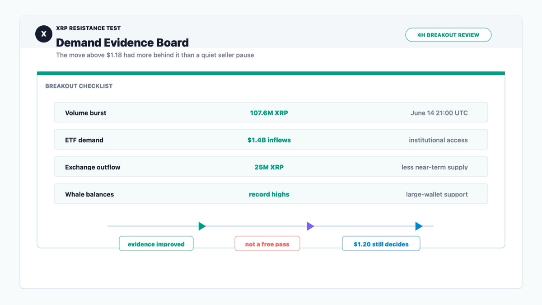Click the 'Exchange outflow' row label

pyautogui.click(x=93, y=167)
